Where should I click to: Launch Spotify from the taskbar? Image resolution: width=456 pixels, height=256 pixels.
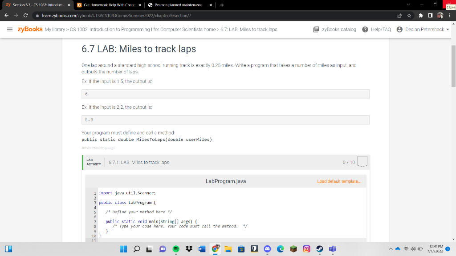(x=176, y=250)
